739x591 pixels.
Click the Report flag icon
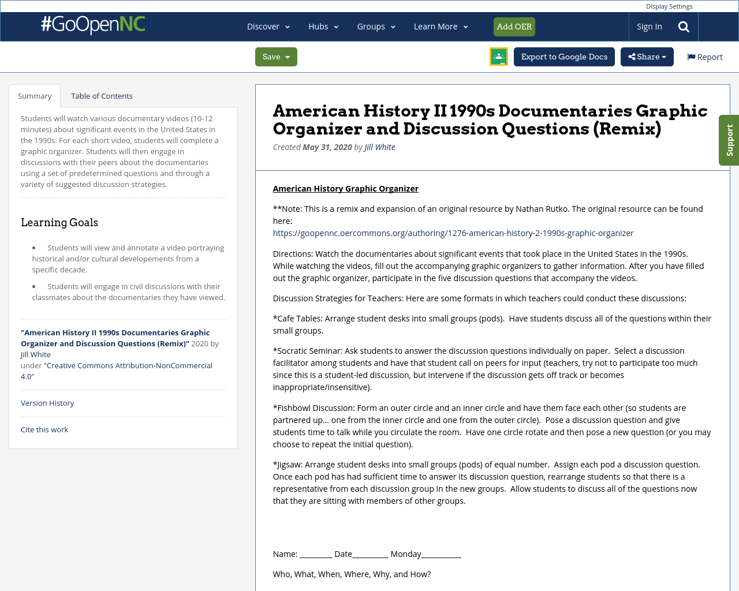[x=691, y=56]
